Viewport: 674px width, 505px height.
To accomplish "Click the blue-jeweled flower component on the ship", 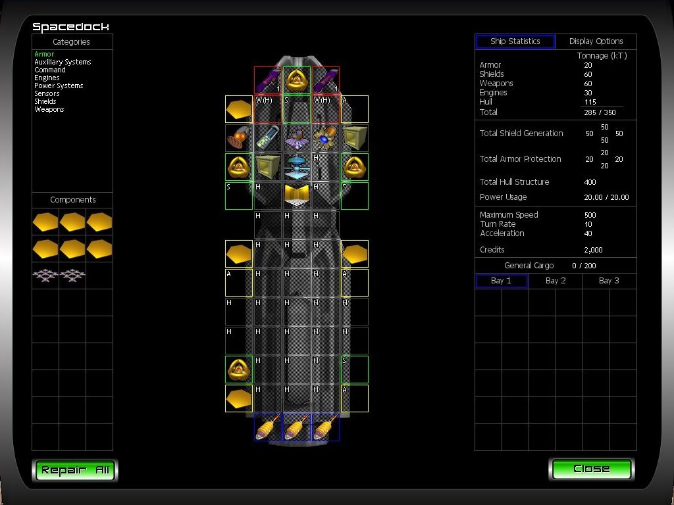I will pos(325,138).
